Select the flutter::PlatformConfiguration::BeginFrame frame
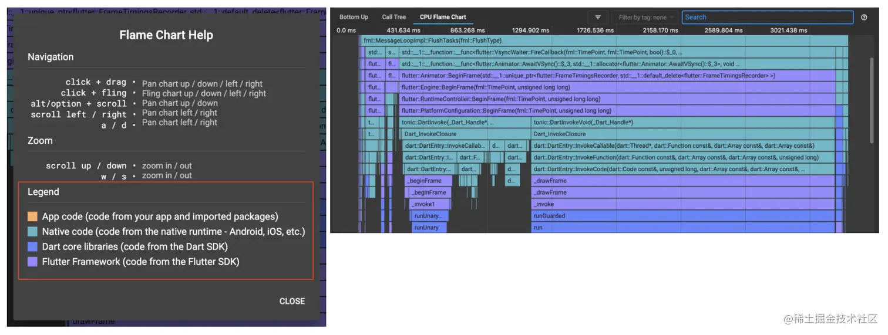The image size is (888, 335). point(617,111)
